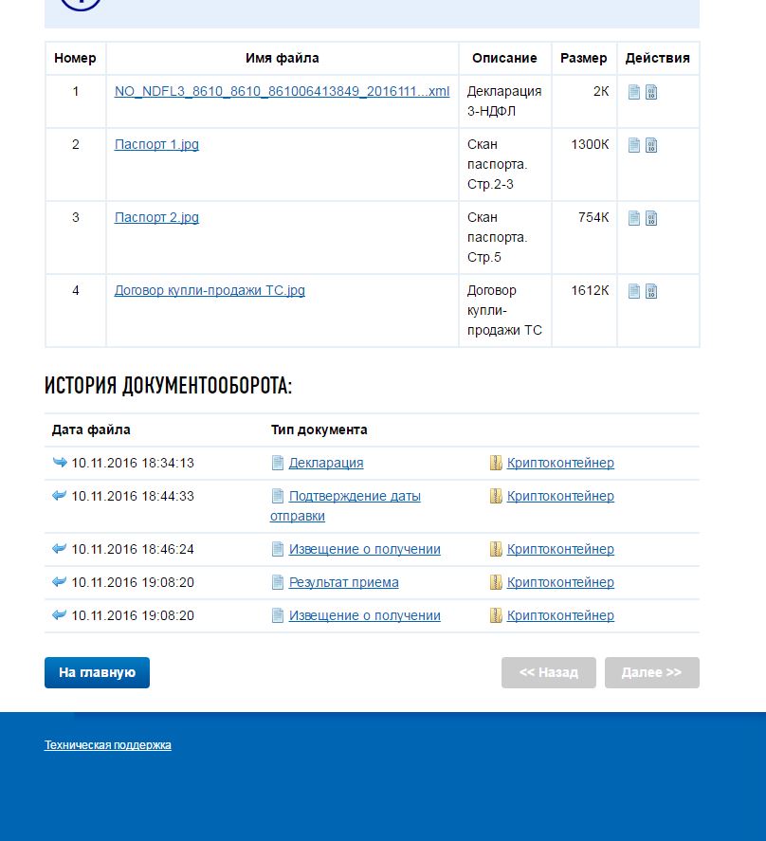The image size is (766, 841).
Task: Click the archive icon beside the 18:34:13 Криптоконтейнер
Action: point(496,463)
